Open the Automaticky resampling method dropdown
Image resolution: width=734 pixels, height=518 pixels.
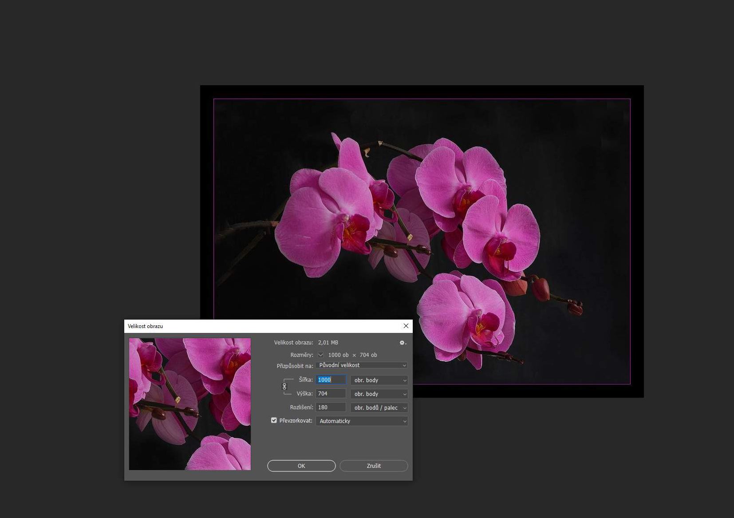click(x=361, y=421)
